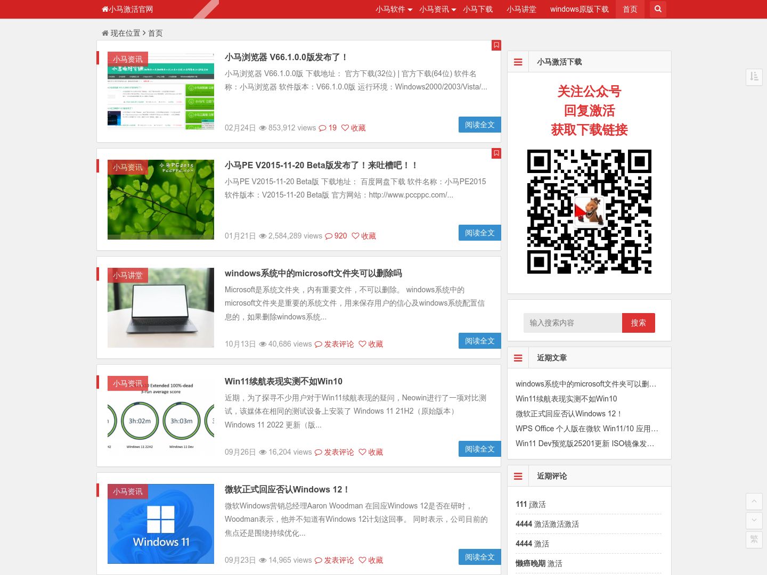Viewport: 767px width, 575px height.
Task: Open the laptop thumbnail image
Action: coord(161,308)
